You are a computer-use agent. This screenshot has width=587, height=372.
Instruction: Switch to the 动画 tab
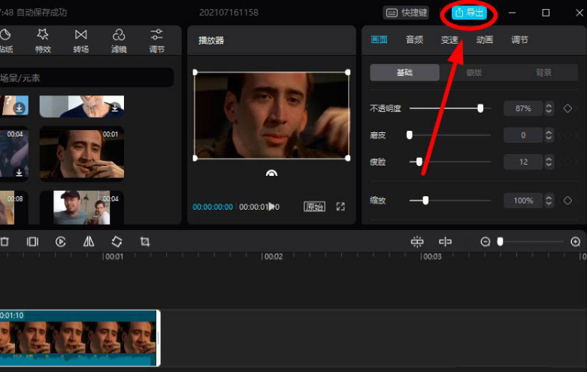[485, 40]
